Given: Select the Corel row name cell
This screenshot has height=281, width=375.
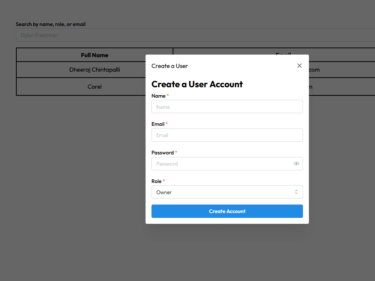Looking at the screenshot, I should pyautogui.click(x=95, y=87).
